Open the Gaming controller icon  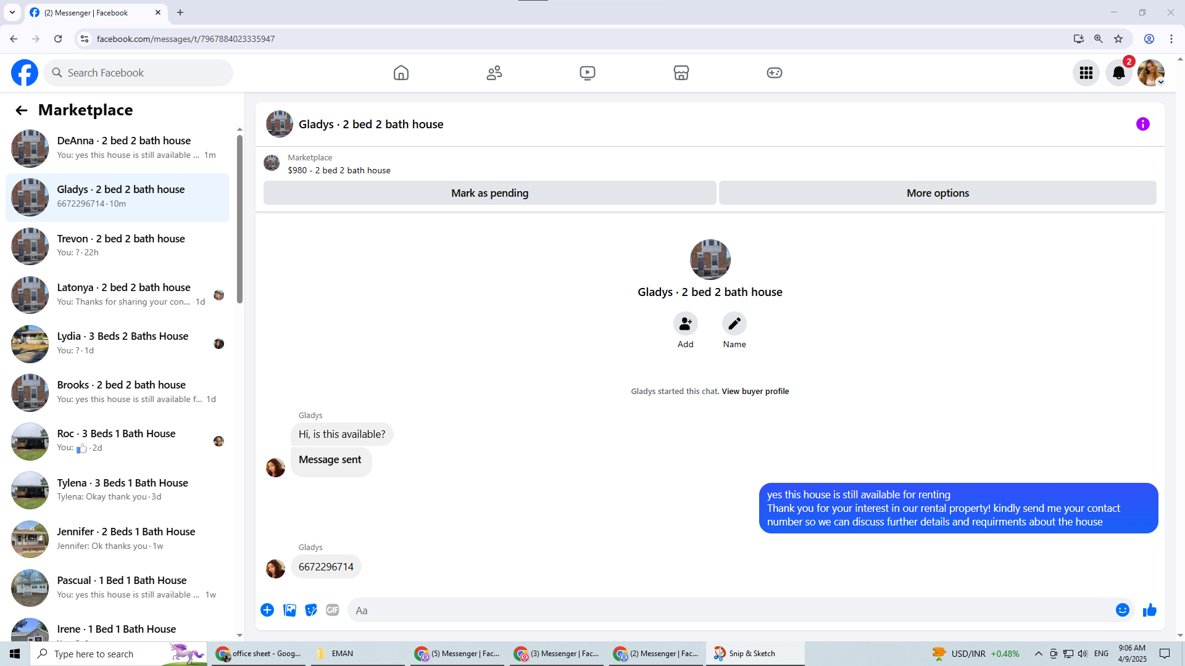(775, 73)
